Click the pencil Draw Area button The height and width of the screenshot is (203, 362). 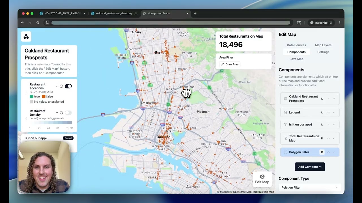[230, 64]
